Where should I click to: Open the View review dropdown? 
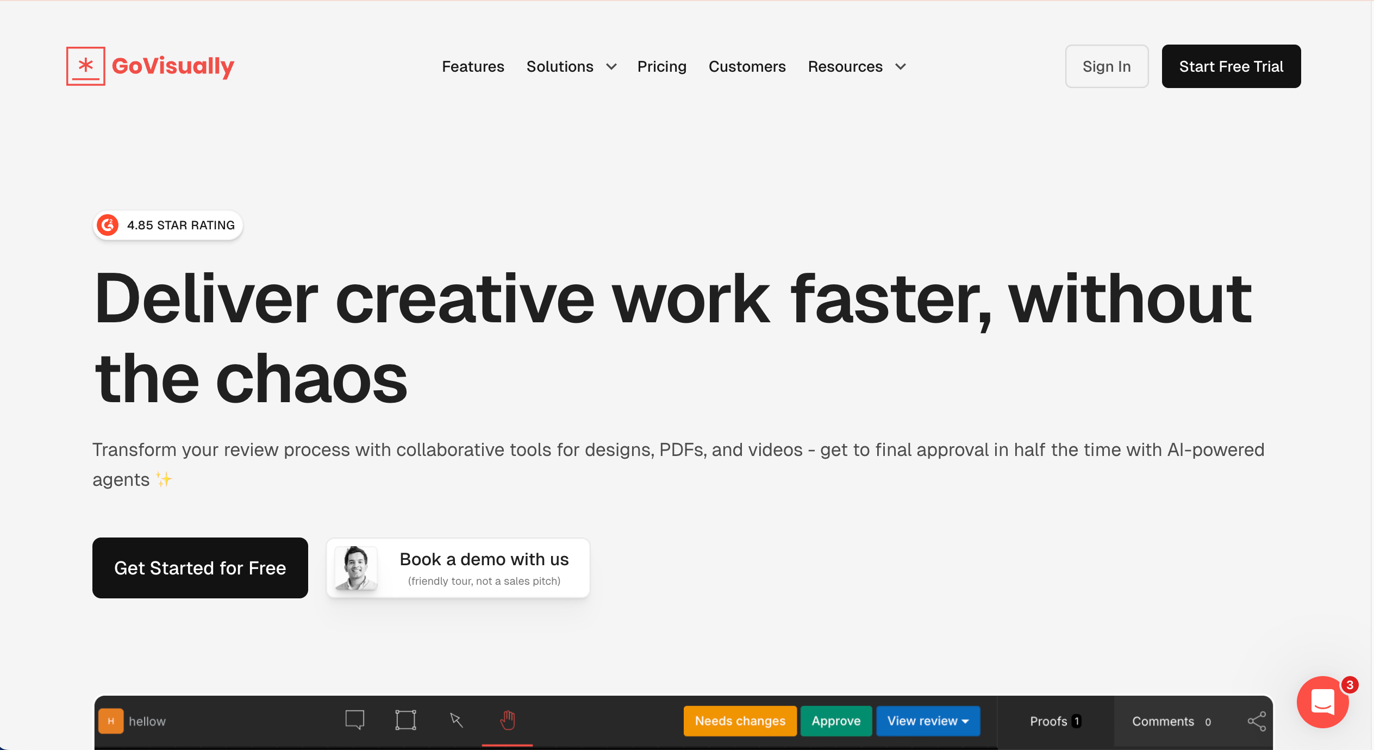point(928,721)
